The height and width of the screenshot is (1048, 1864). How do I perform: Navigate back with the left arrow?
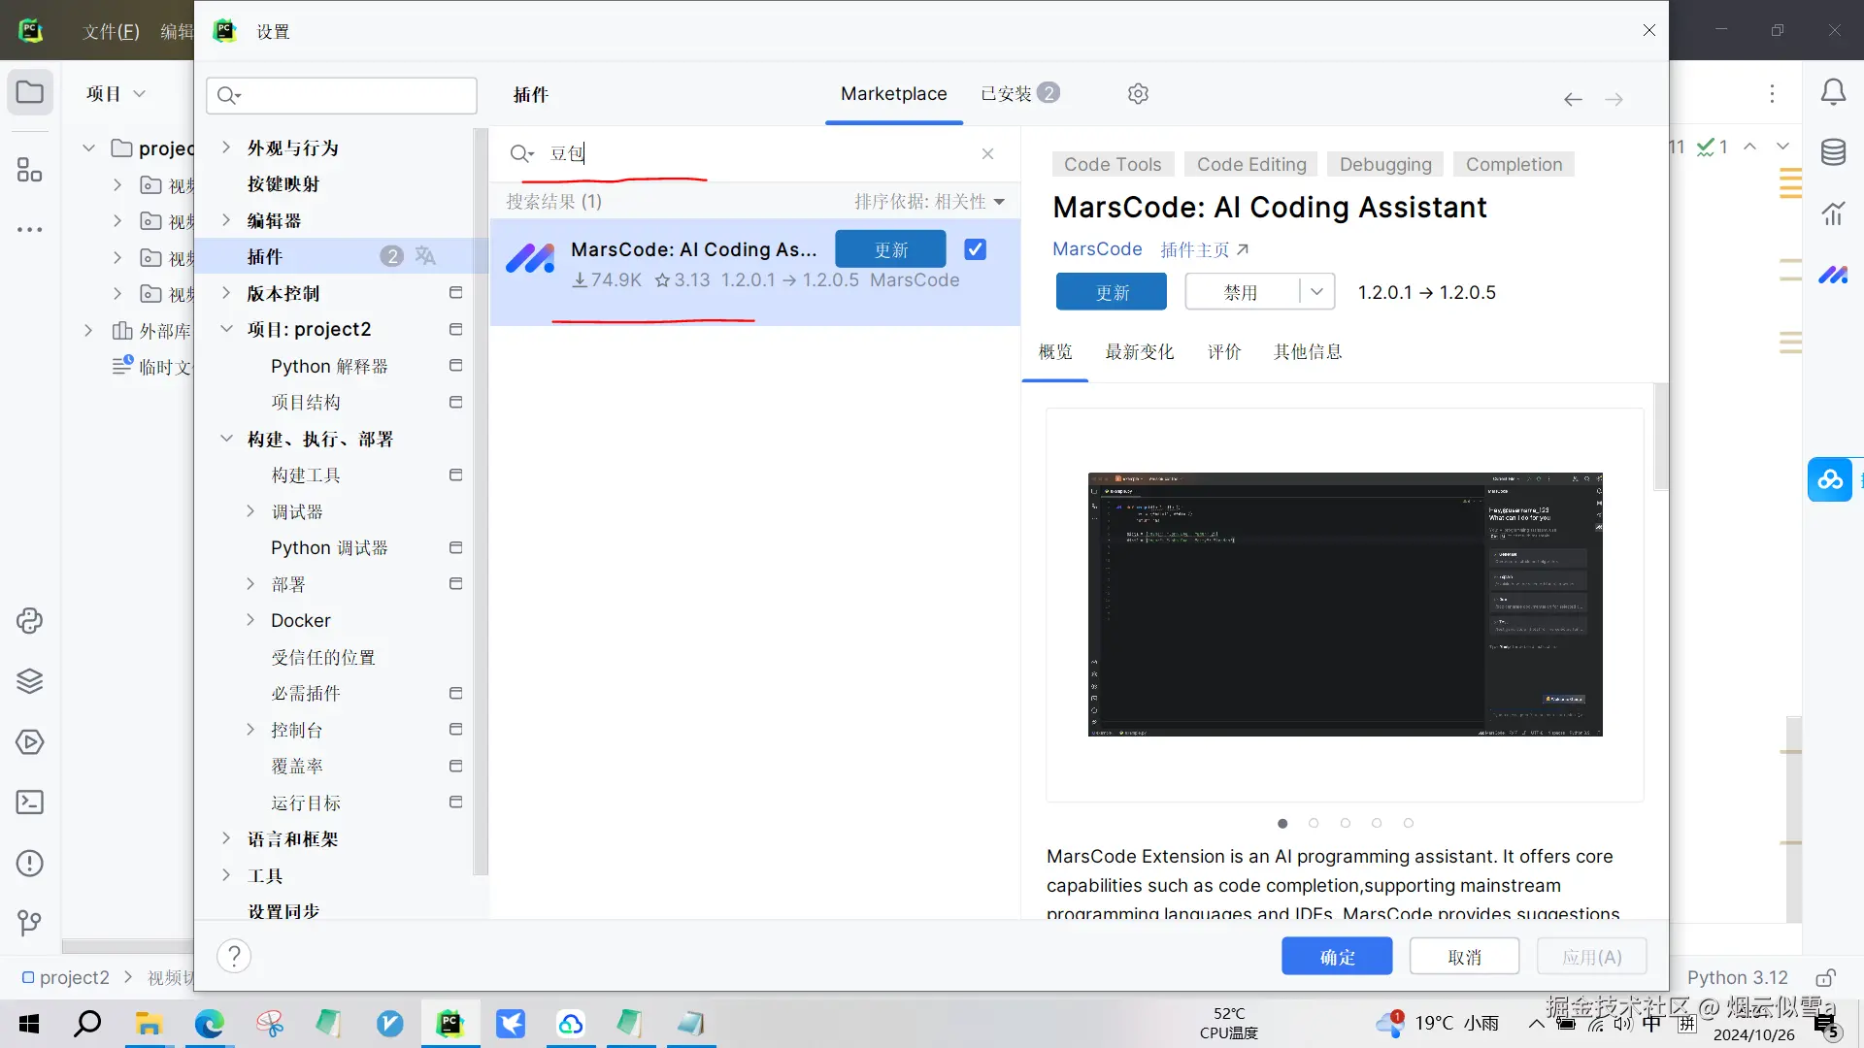[x=1573, y=99]
